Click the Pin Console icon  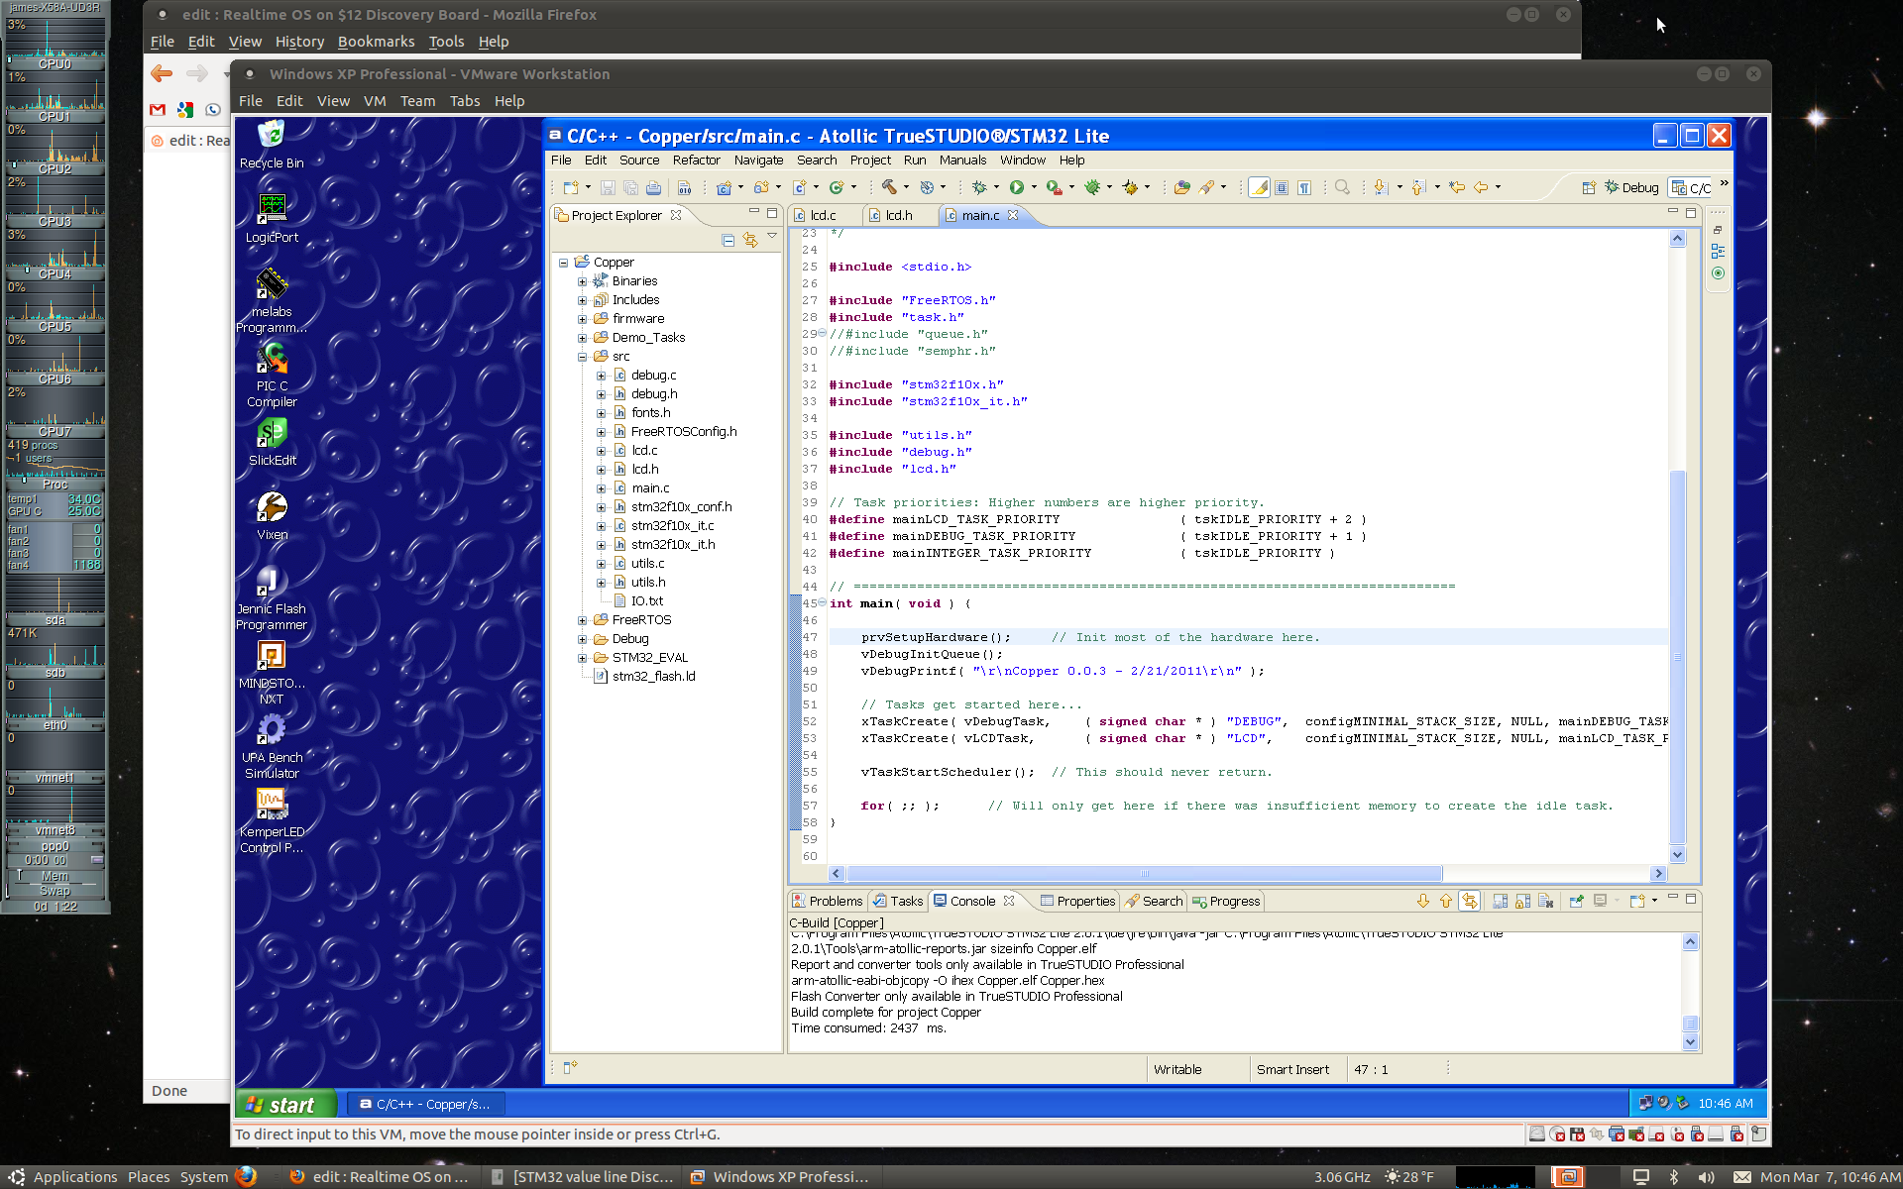[1576, 901]
